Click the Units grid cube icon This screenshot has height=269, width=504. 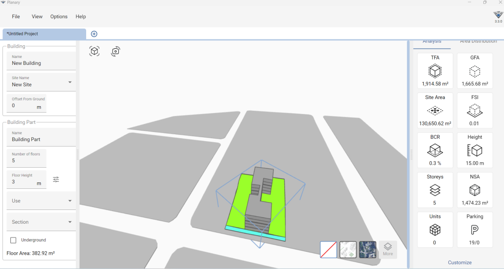pos(435,230)
